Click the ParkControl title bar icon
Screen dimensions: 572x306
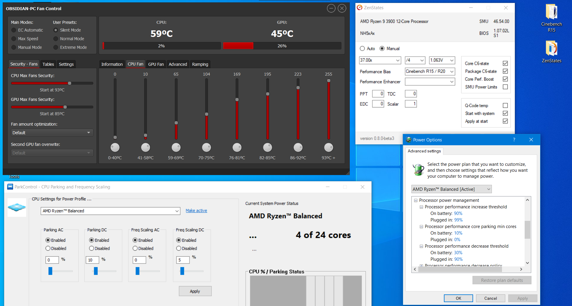pos(10,187)
